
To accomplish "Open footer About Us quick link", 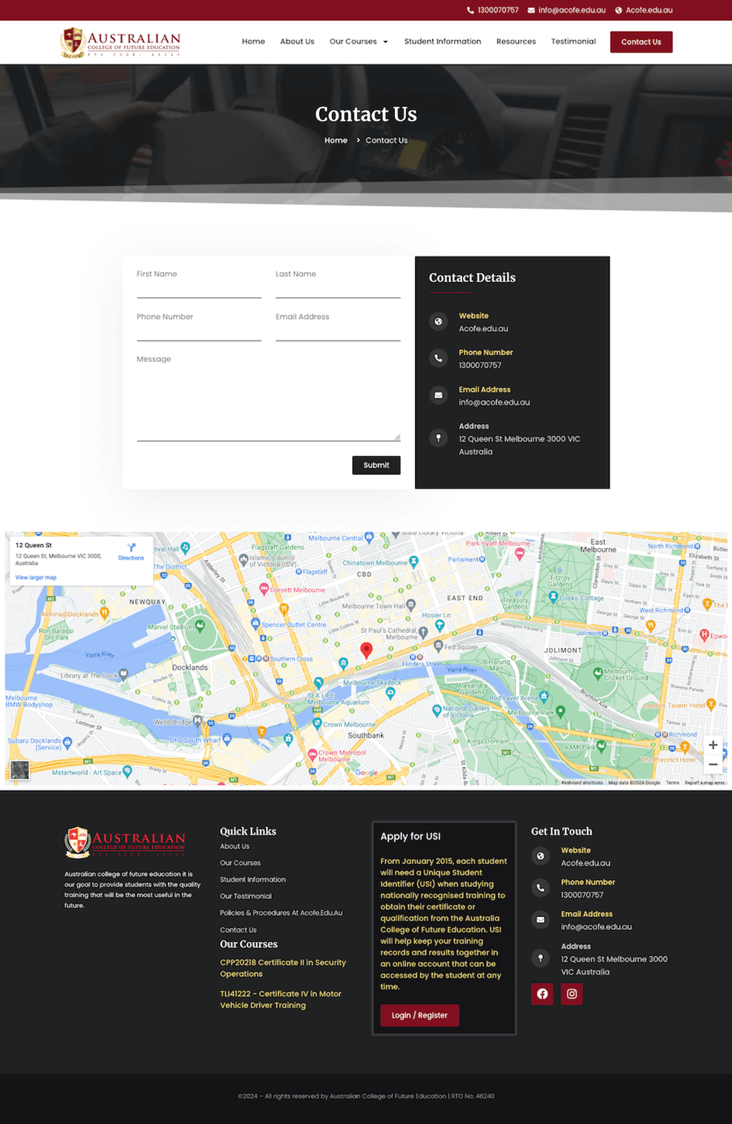I will pos(235,846).
